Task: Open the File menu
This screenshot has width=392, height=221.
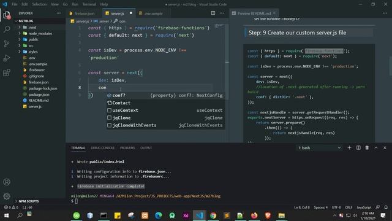Action: point(15,4)
